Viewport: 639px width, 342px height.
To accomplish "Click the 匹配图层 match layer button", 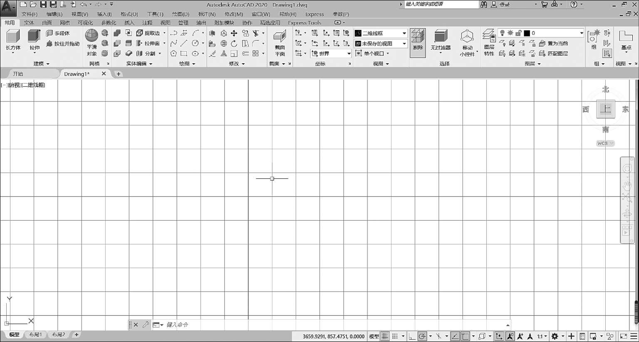I will [553, 54].
